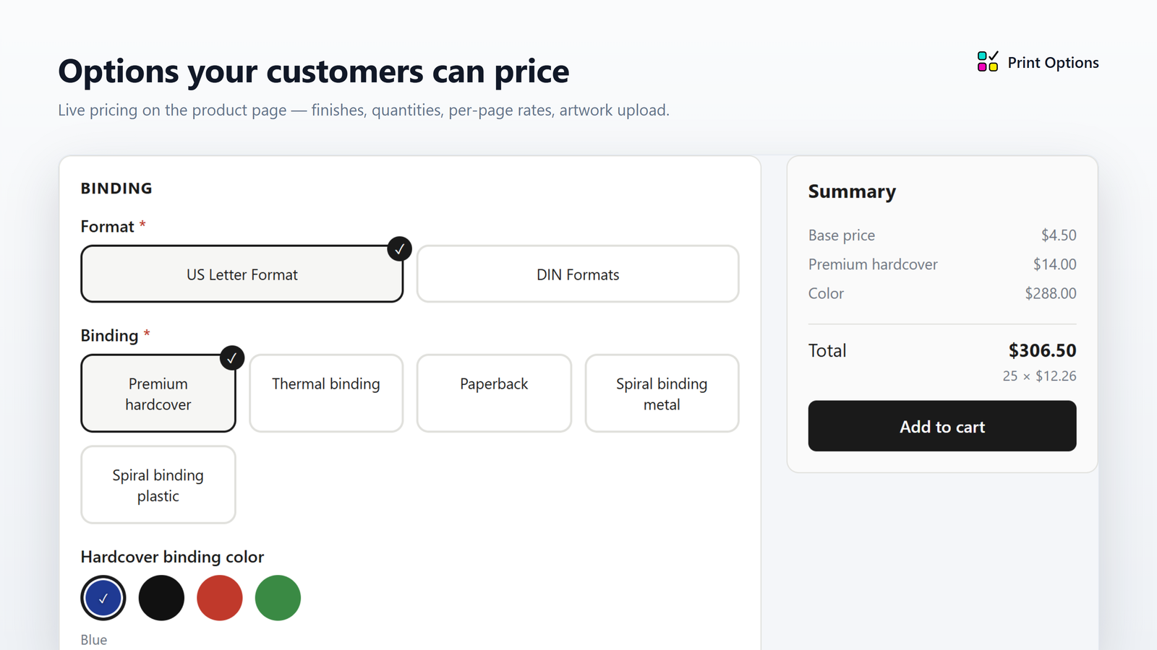Click the Color price line in Summary
The image size is (1157, 650).
(942, 293)
